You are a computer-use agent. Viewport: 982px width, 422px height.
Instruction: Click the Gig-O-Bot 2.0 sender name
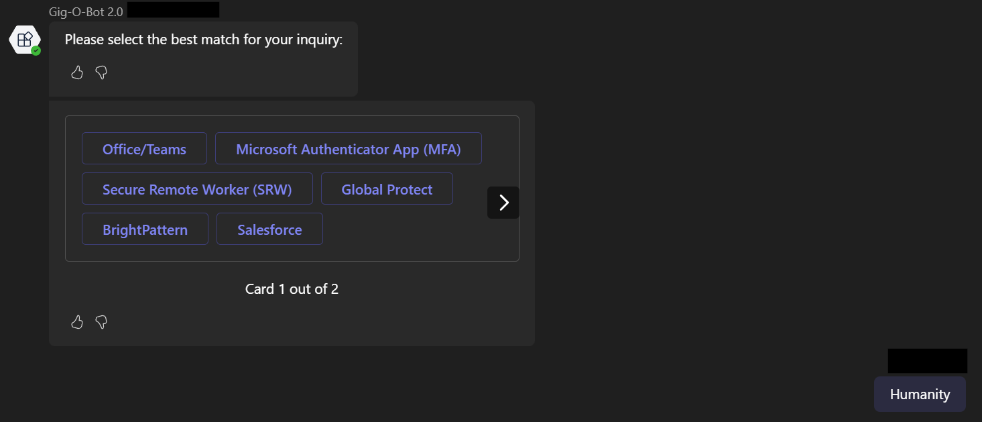coord(86,11)
